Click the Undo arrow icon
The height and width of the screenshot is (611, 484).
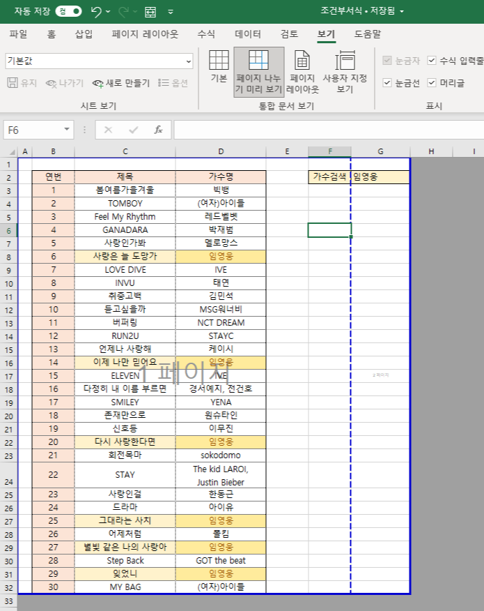pos(95,12)
